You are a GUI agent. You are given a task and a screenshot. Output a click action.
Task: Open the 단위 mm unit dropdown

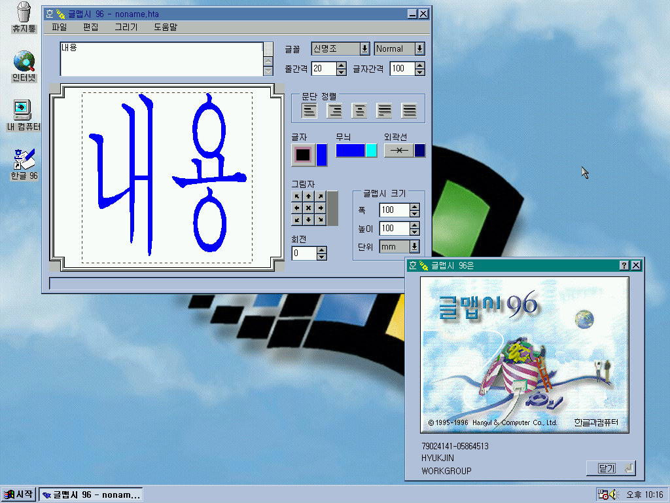[414, 247]
